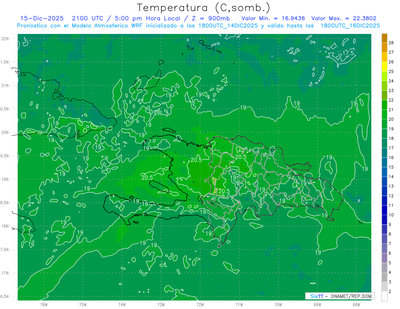Click the gray legend swatch between 3 and 4
The width and height of the screenshot is (400, 309).
click(385, 277)
